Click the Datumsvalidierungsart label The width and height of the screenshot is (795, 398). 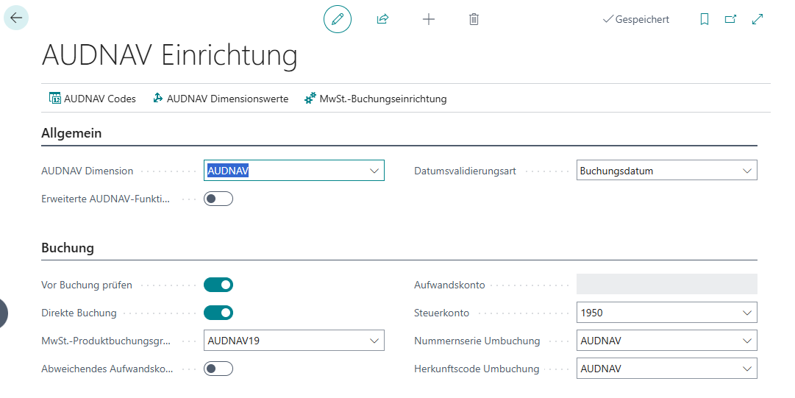pos(465,171)
